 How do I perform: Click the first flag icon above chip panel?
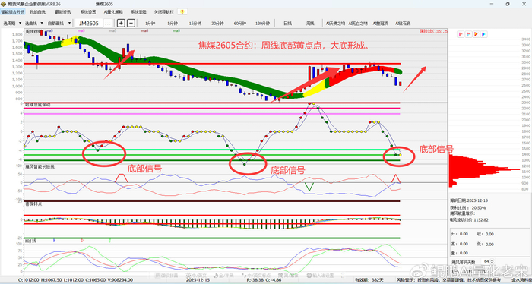[x=461, y=34]
